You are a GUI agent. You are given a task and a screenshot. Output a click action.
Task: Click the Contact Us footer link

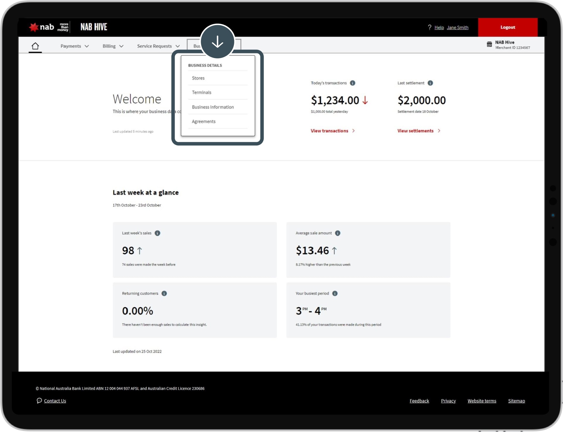[55, 401]
